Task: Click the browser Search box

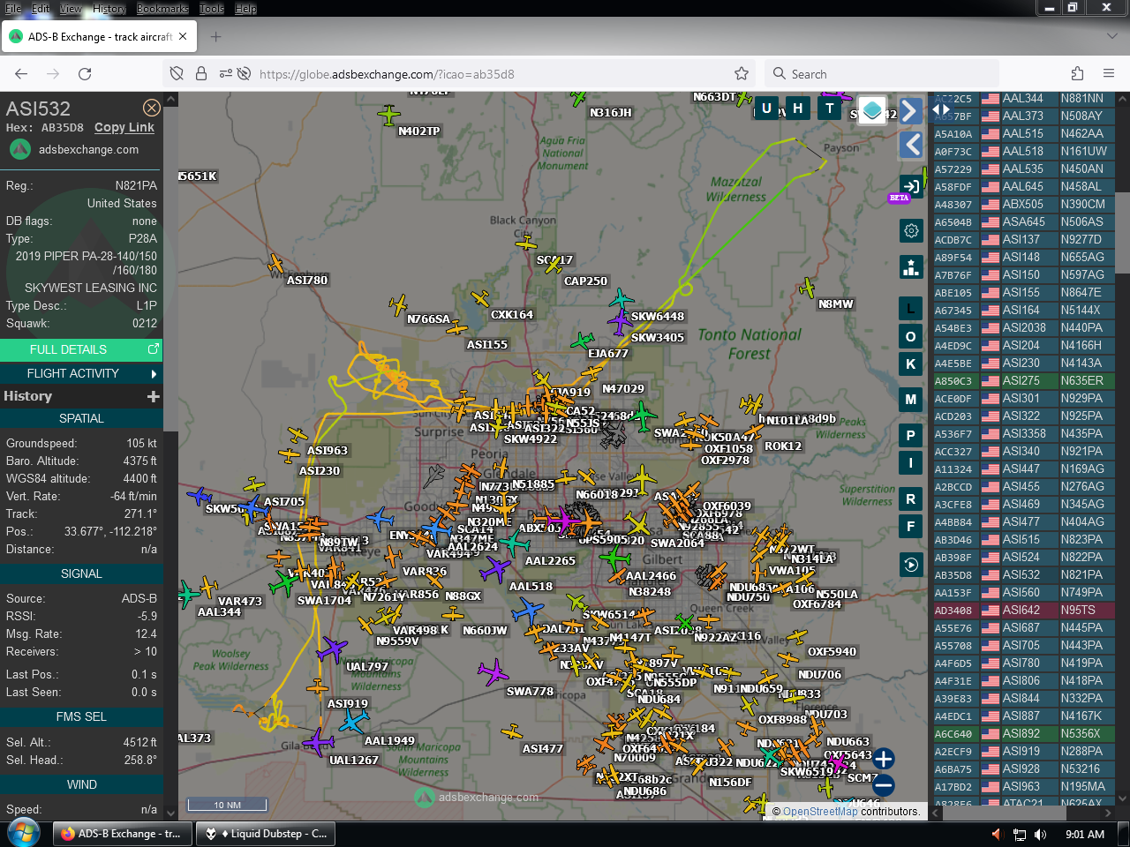Action: click(881, 74)
